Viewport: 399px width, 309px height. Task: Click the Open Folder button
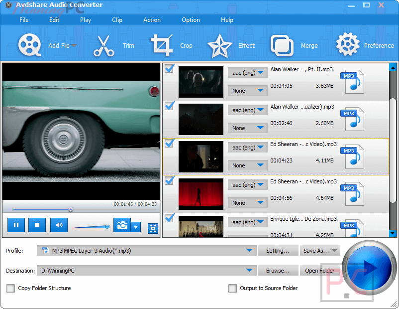(x=319, y=271)
